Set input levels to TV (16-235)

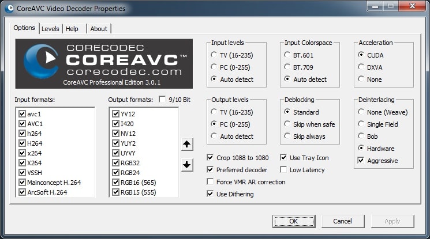[x=215, y=55]
